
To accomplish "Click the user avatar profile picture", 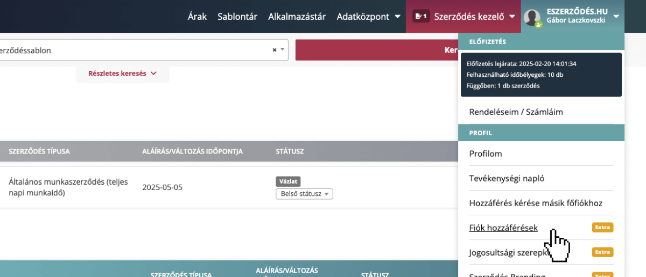I will (x=532, y=17).
